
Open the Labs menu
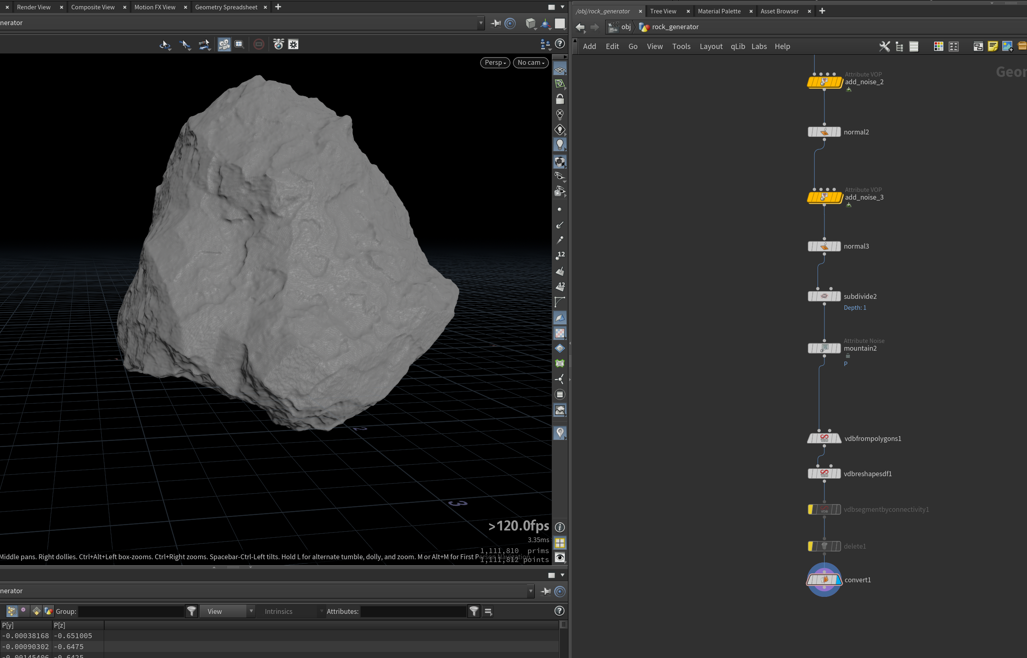click(759, 46)
